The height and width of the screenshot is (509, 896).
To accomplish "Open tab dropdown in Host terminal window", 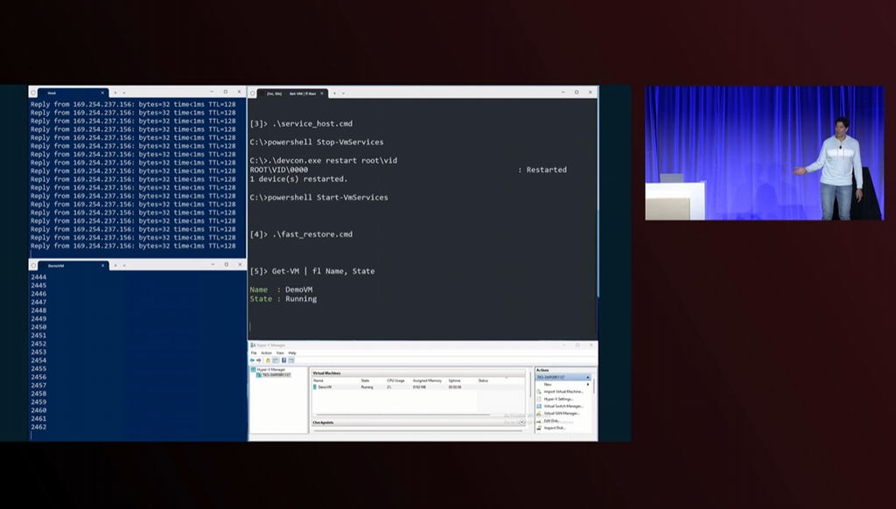I will pos(123,92).
